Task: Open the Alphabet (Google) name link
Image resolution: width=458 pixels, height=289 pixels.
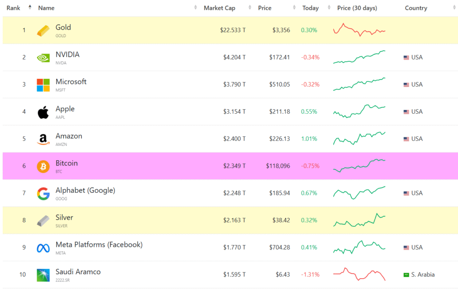Action: point(85,191)
